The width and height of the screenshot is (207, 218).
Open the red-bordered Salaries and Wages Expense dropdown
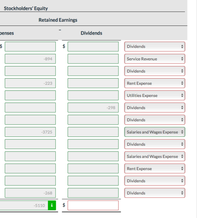tap(155, 156)
